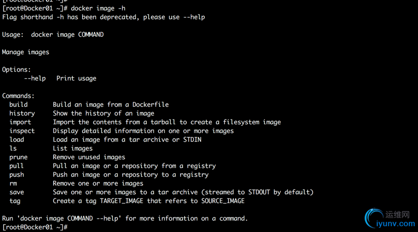Click the 'load' command name

tap(17, 140)
